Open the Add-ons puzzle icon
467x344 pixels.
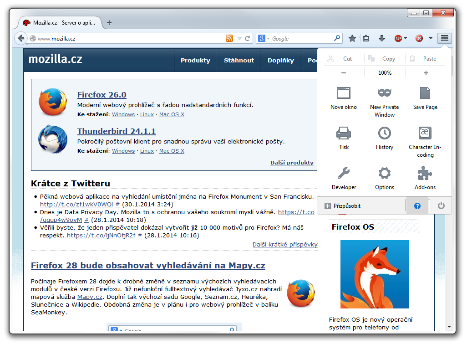coord(425,174)
